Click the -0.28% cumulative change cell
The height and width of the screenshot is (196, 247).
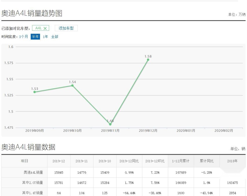point(207,173)
